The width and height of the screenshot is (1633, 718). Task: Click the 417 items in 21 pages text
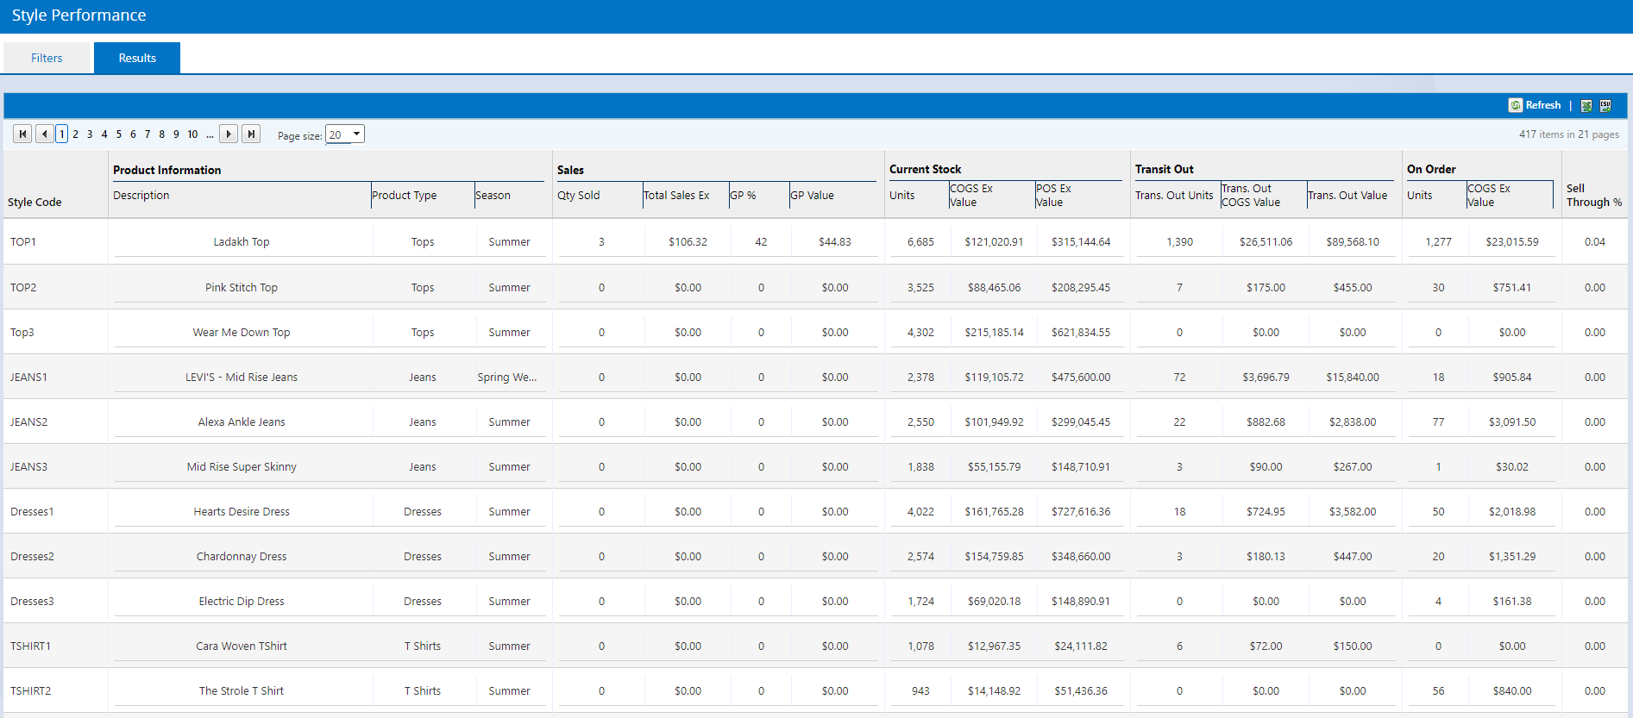[1569, 134]
